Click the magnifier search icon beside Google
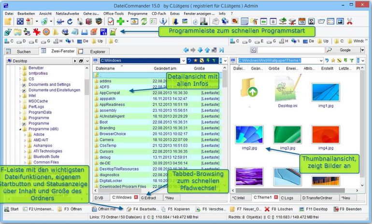 pyautogui.click(x=329, y=50)
